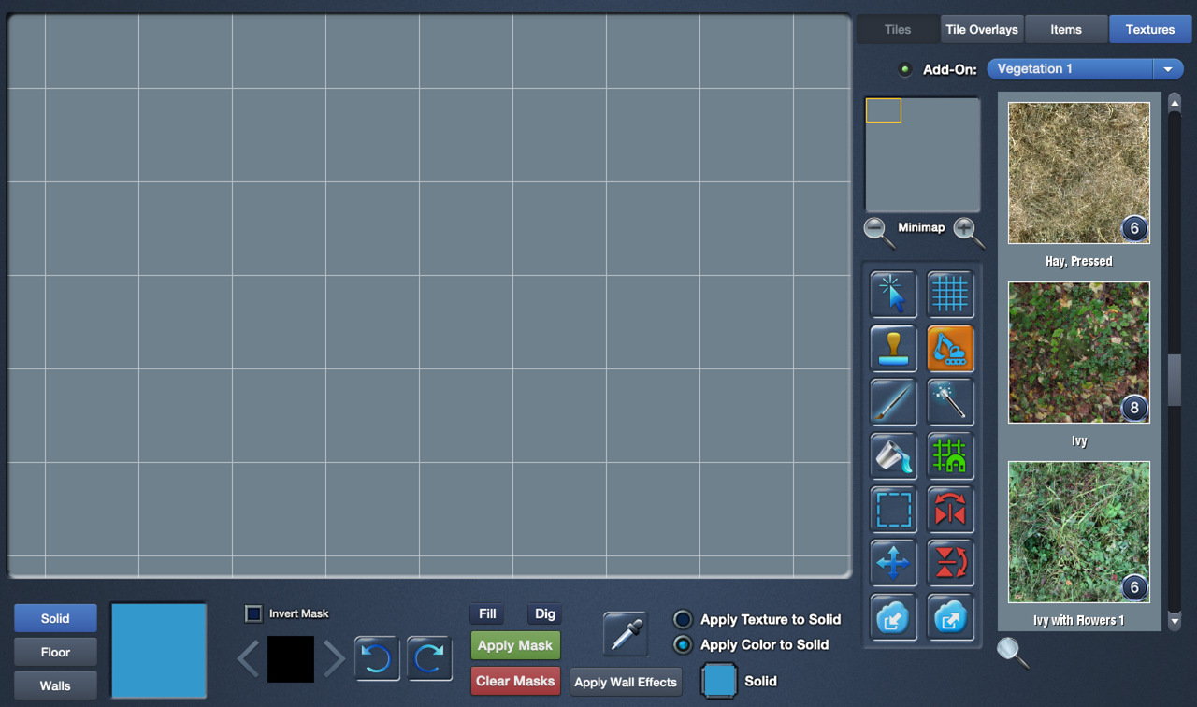Click the eyedropper color picker

[x=627, y=635]
